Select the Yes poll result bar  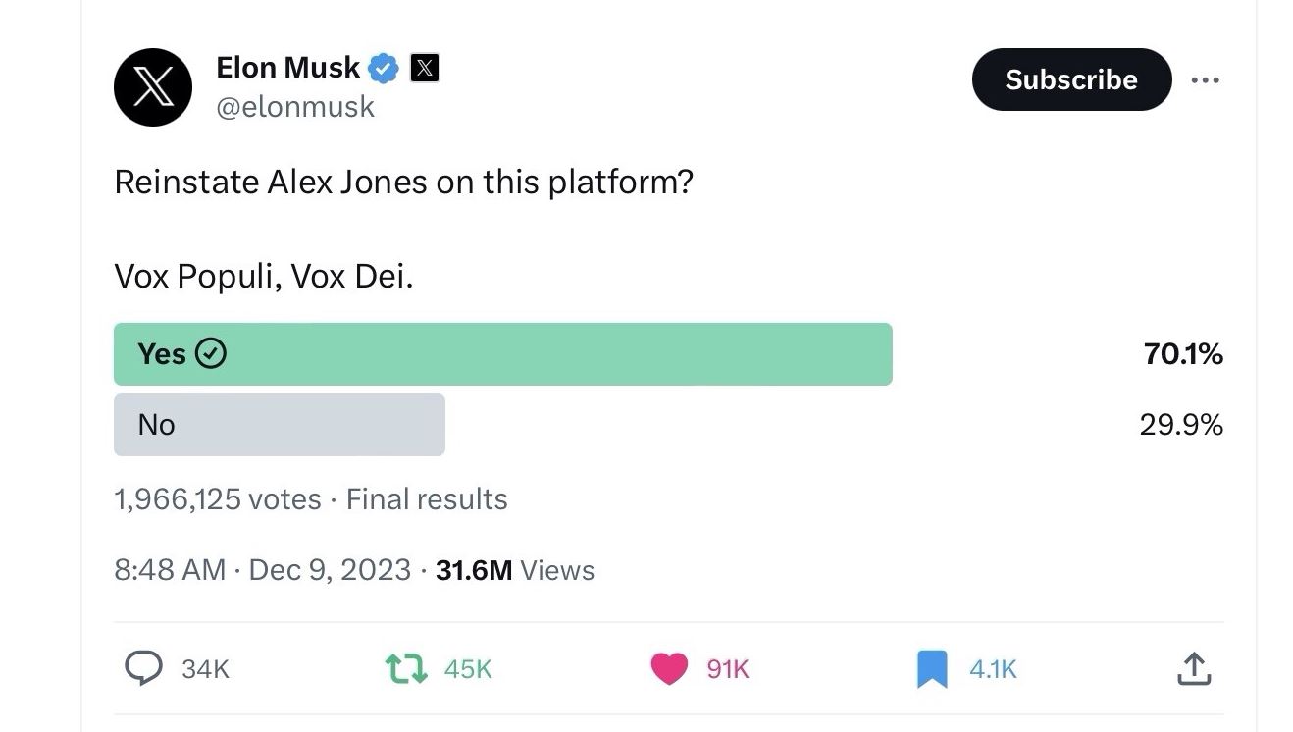tap(503, 353)
